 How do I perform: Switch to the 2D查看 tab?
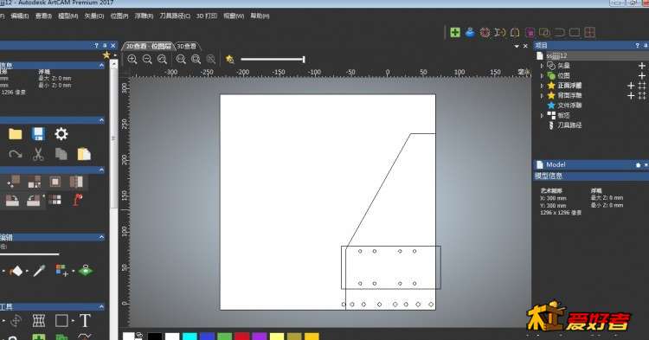(x=148, y=46)
